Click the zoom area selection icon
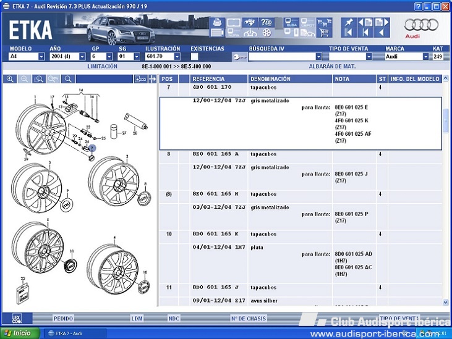Viewport: 452px width, 339px height. [39, 79]
